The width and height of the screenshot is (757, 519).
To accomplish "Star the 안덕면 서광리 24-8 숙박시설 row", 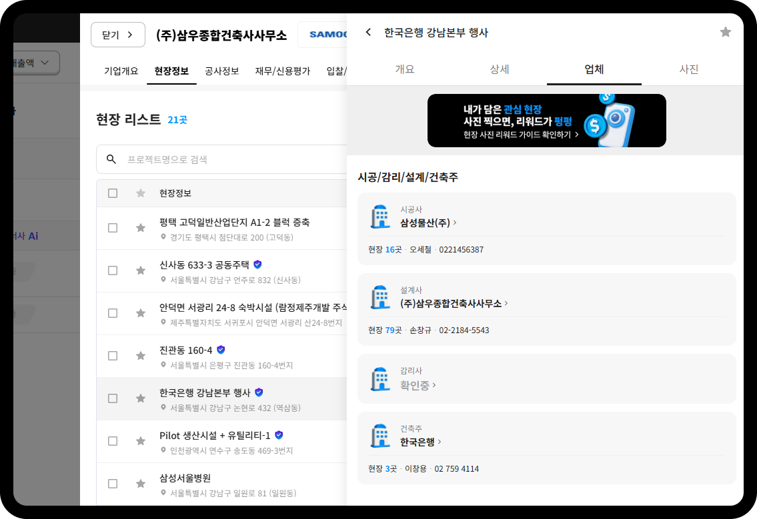I will point(141,313).
